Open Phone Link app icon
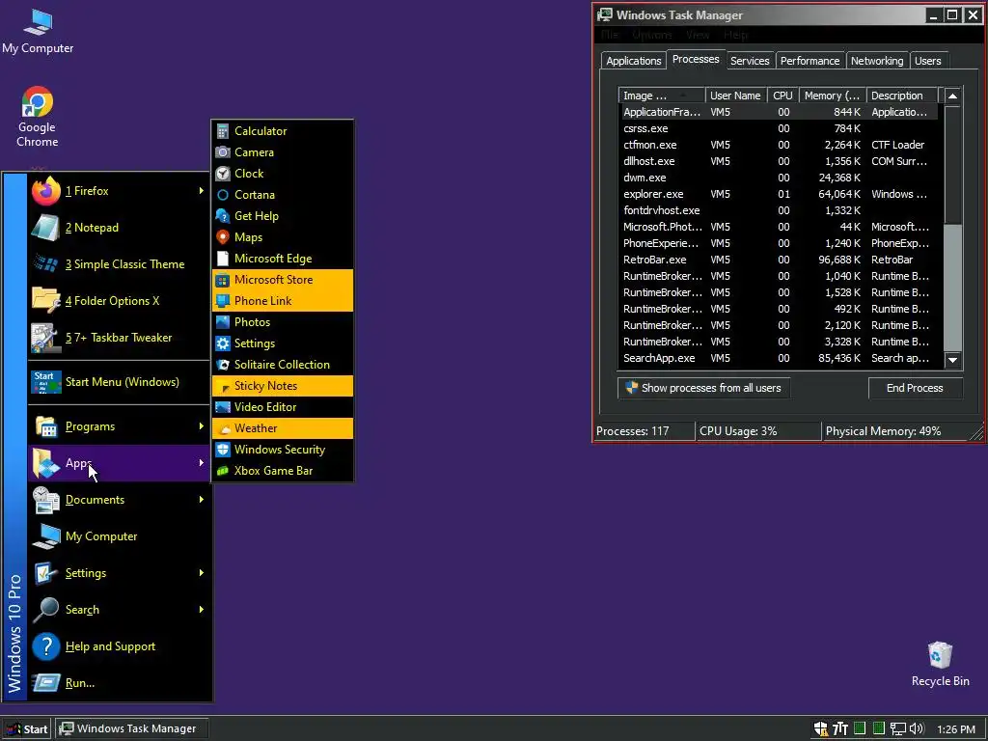Viewport: 988px width, 741px height. pyautogui.click(x=223, y=301)
